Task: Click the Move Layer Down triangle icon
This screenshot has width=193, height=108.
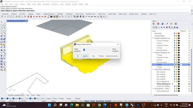Action: point(164,27)
